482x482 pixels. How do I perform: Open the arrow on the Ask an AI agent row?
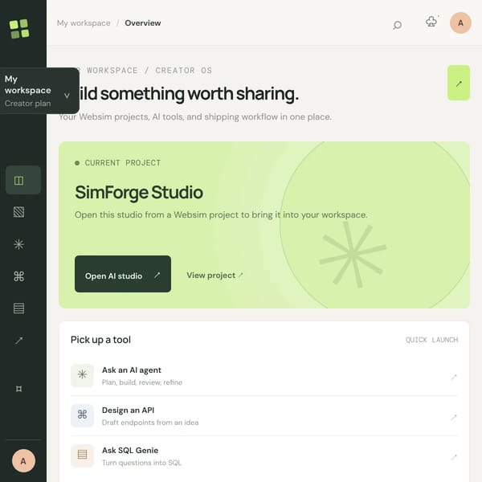click(454, 377)
